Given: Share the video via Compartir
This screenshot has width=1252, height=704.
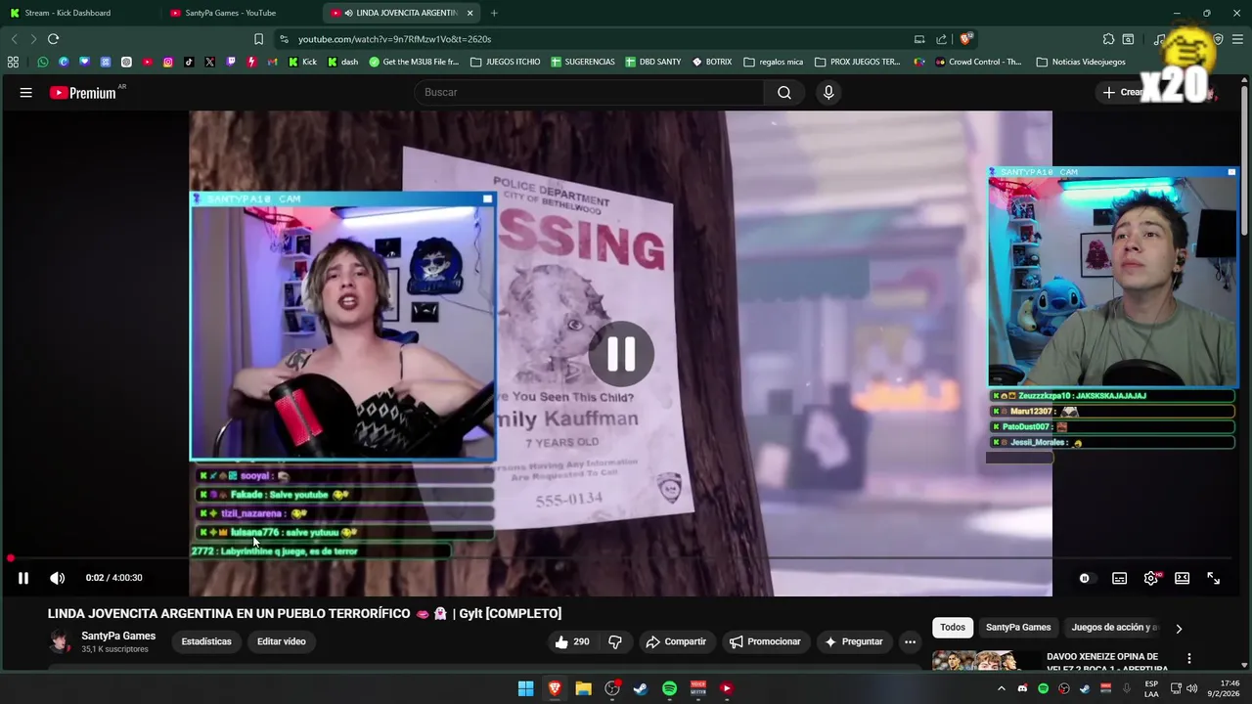Looking at the screenshot, I should click(676, 642).
